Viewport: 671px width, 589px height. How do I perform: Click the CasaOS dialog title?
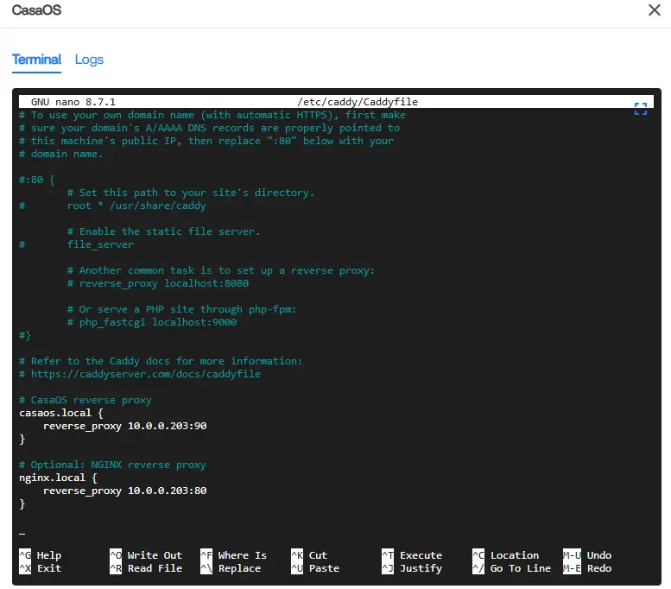(x=36, y=9)
